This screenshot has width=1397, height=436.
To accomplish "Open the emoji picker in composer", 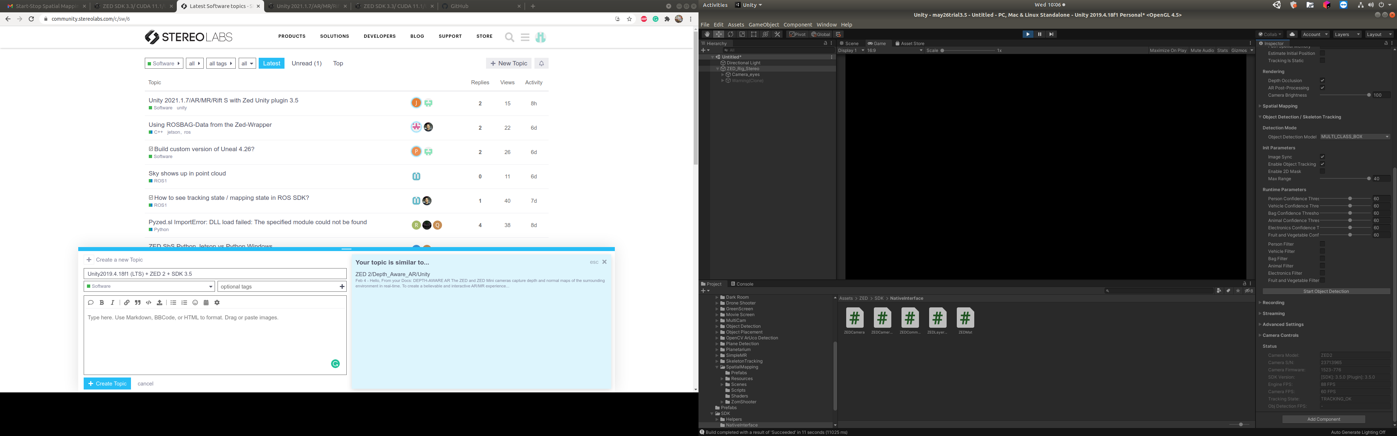I will point(195,303).
